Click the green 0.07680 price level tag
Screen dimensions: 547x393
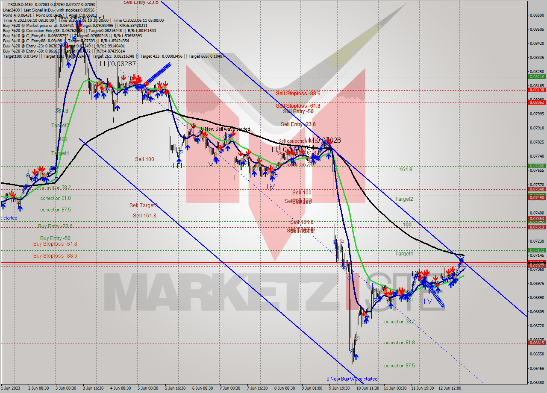click(x=537, y=166)
